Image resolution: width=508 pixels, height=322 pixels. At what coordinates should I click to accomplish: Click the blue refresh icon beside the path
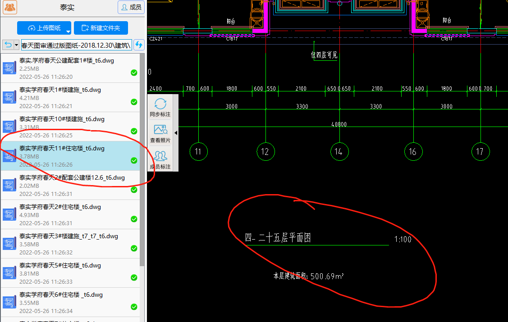tap(139, 45)
